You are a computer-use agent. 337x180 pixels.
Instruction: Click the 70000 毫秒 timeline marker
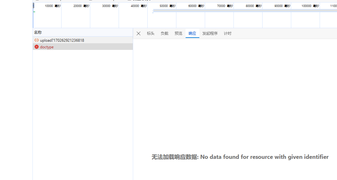[x=225, y=6]
